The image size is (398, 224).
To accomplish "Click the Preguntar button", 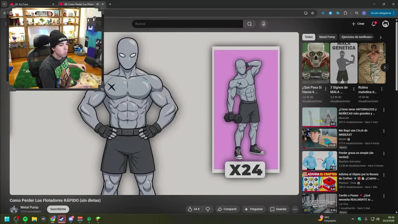I will point(254,209).
